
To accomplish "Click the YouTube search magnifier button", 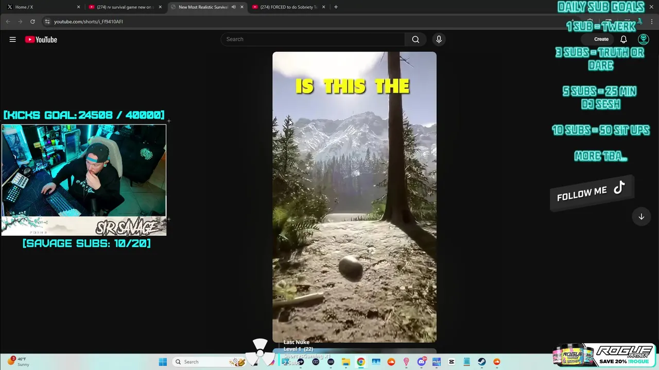I will (415, 39).
